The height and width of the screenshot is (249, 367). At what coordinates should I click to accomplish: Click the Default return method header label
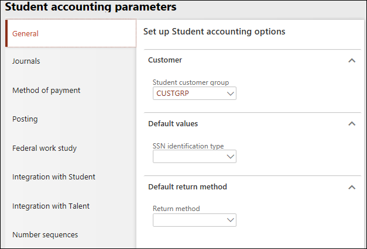pos(187,187)
